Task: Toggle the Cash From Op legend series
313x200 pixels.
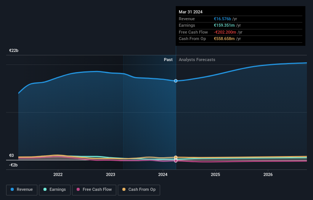Action: click(x=139, y=190)
